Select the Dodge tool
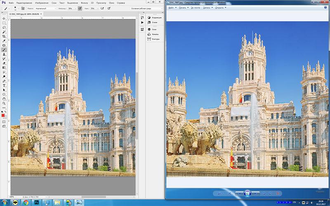This screenshot has width=330, height=206. coord(4,77)
